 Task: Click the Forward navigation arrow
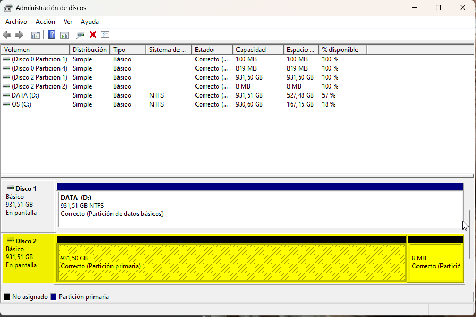click(19, 34)
